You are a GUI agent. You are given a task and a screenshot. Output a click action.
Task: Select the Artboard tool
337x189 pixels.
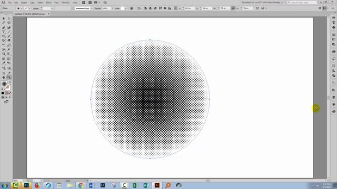click(x=4, y=73)
